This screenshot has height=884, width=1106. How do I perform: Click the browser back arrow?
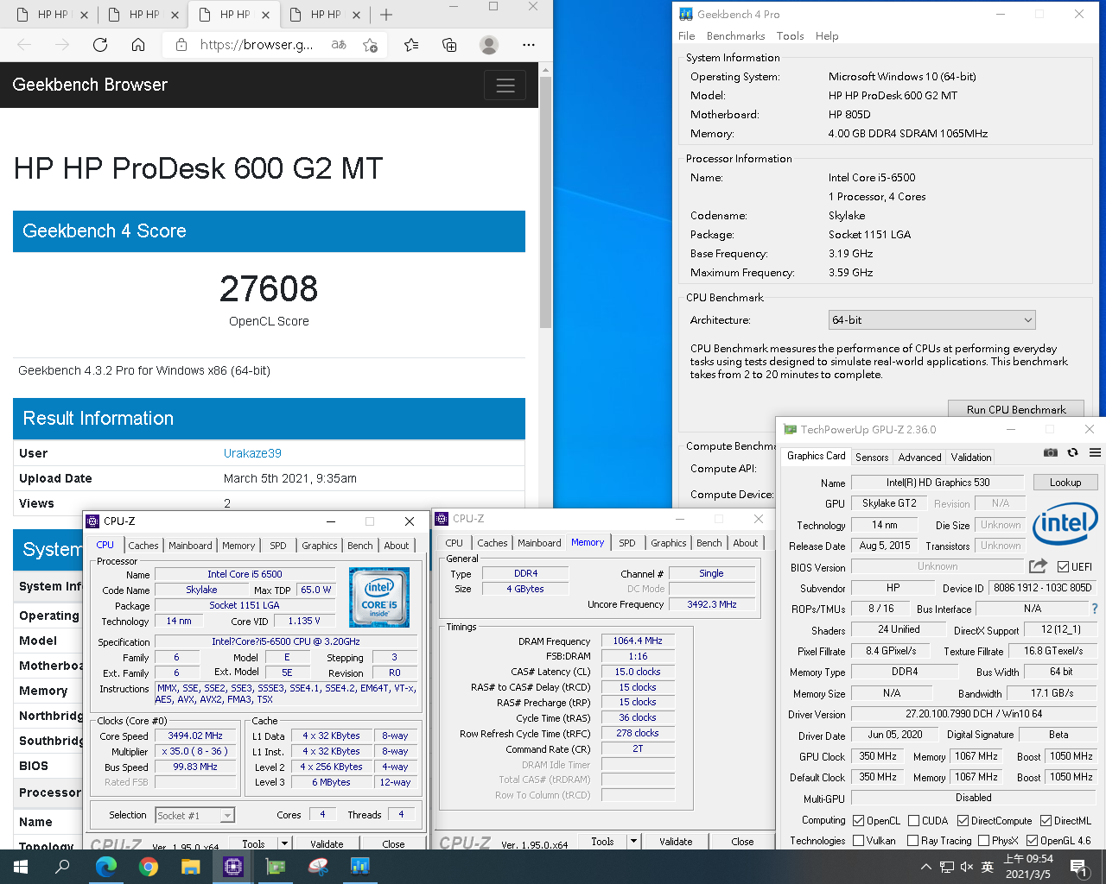point(24,45)
